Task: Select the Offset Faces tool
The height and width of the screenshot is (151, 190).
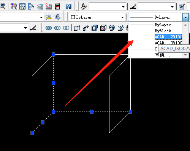Action: point(95,28)
